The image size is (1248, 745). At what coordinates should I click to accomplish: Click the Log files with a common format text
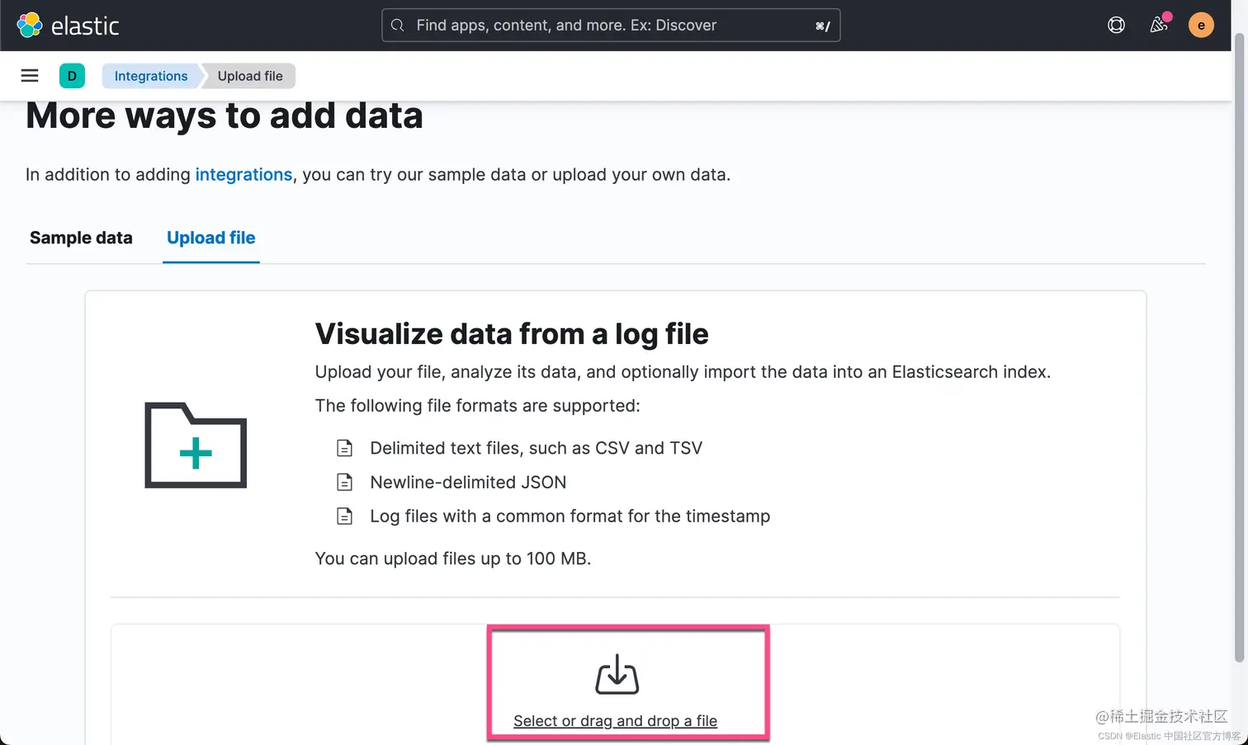(570, 516)
